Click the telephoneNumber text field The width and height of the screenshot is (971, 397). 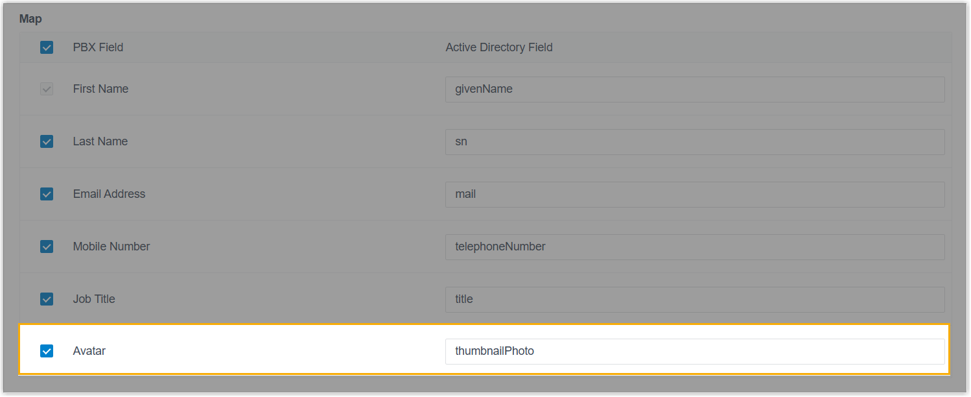pos(694,247)
